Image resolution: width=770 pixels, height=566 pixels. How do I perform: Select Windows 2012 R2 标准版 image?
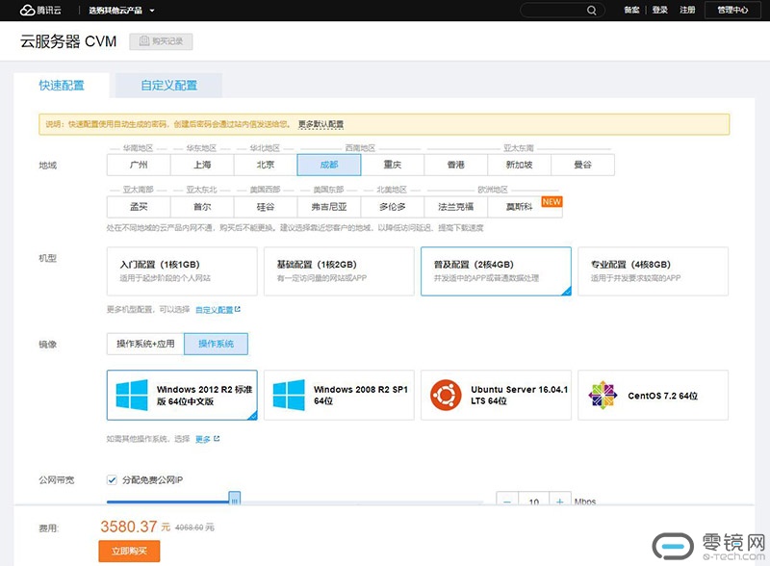[182, 395]
